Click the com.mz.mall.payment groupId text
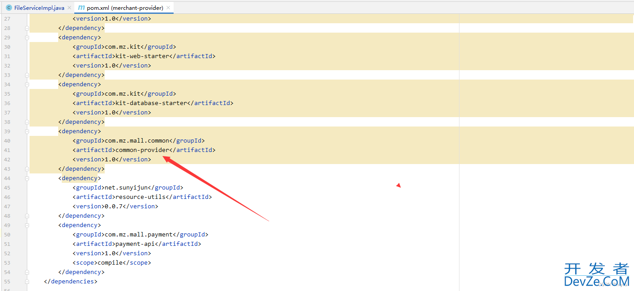The width and height of the screenshot is (634, 291). tap(139, 235)
